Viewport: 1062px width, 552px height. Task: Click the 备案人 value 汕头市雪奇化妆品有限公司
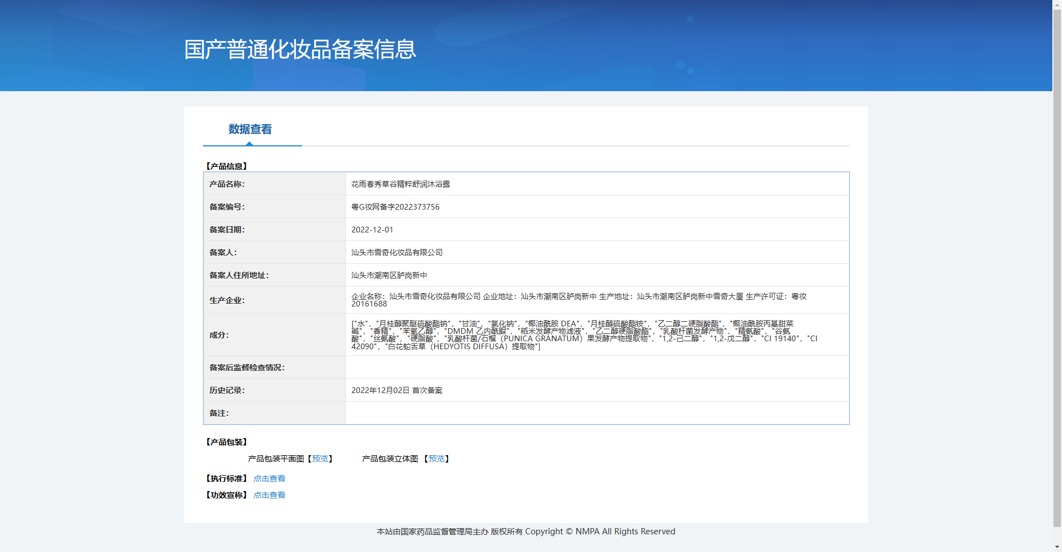[x=397, y=252]
